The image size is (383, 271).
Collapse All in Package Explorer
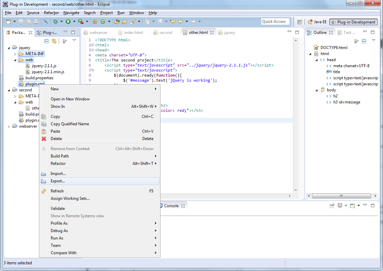pyautogui.click(x=46, y=41)
